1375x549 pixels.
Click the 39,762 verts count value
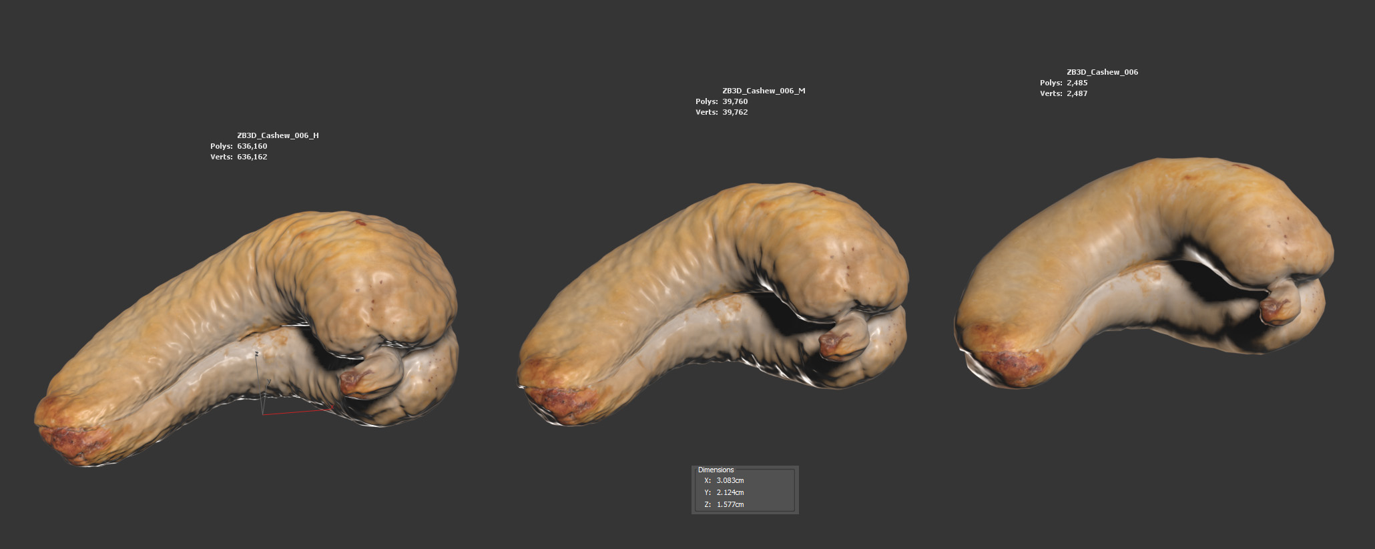735,112
